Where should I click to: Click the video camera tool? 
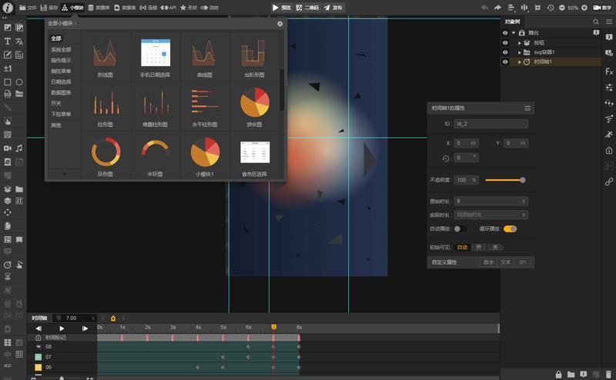[x=8, y=148]
